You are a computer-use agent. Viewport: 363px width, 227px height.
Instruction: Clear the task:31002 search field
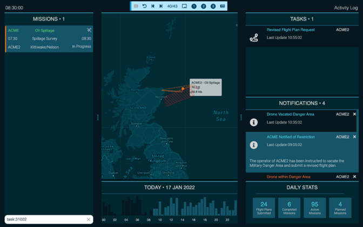[x=88, y=219]
